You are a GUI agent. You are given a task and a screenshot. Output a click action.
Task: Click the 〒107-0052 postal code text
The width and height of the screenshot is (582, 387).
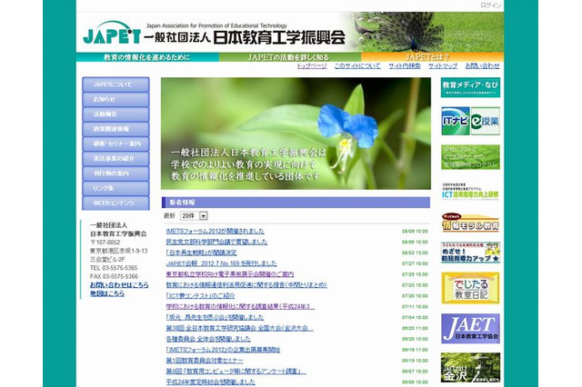[105, 242]
